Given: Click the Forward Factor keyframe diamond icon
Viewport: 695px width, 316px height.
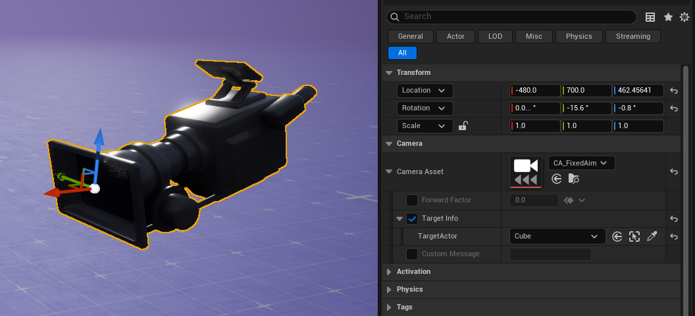Looking at the screenshot, I should [569, 200].
